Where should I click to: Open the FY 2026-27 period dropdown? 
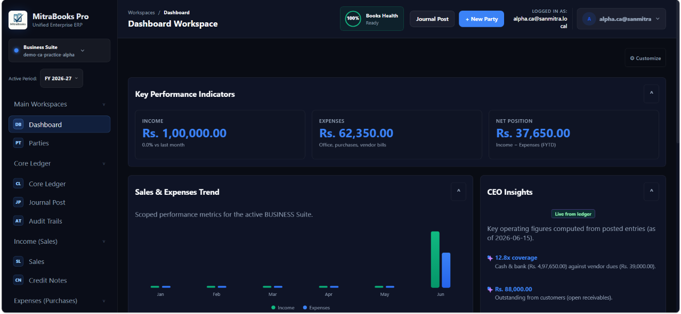pyautogui.click(x=61, y=78)
